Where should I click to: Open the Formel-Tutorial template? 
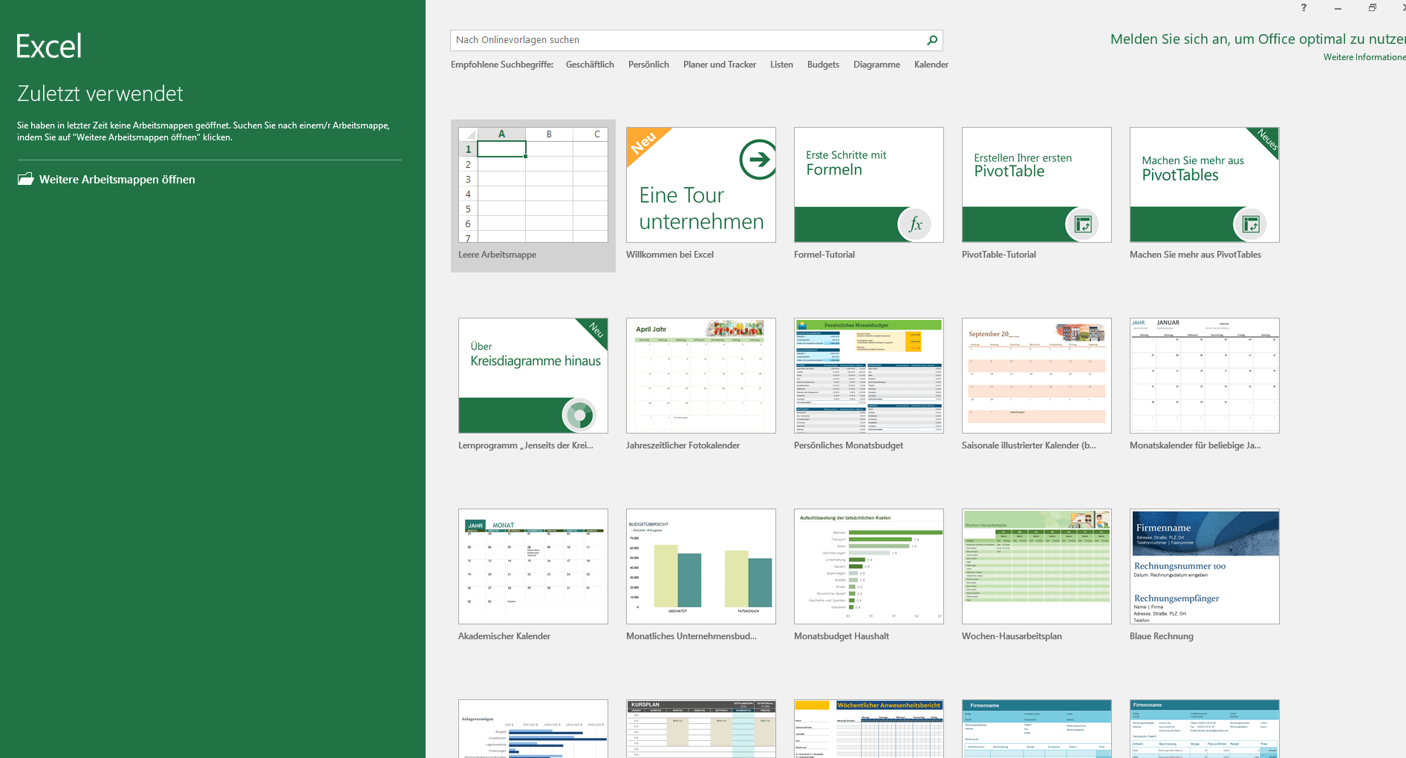tap(868, 185)
